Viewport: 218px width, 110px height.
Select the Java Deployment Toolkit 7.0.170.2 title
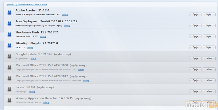(x=47, y=21)
